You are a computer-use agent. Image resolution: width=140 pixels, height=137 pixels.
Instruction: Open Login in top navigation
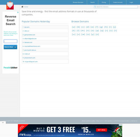[x=131, y=2]
